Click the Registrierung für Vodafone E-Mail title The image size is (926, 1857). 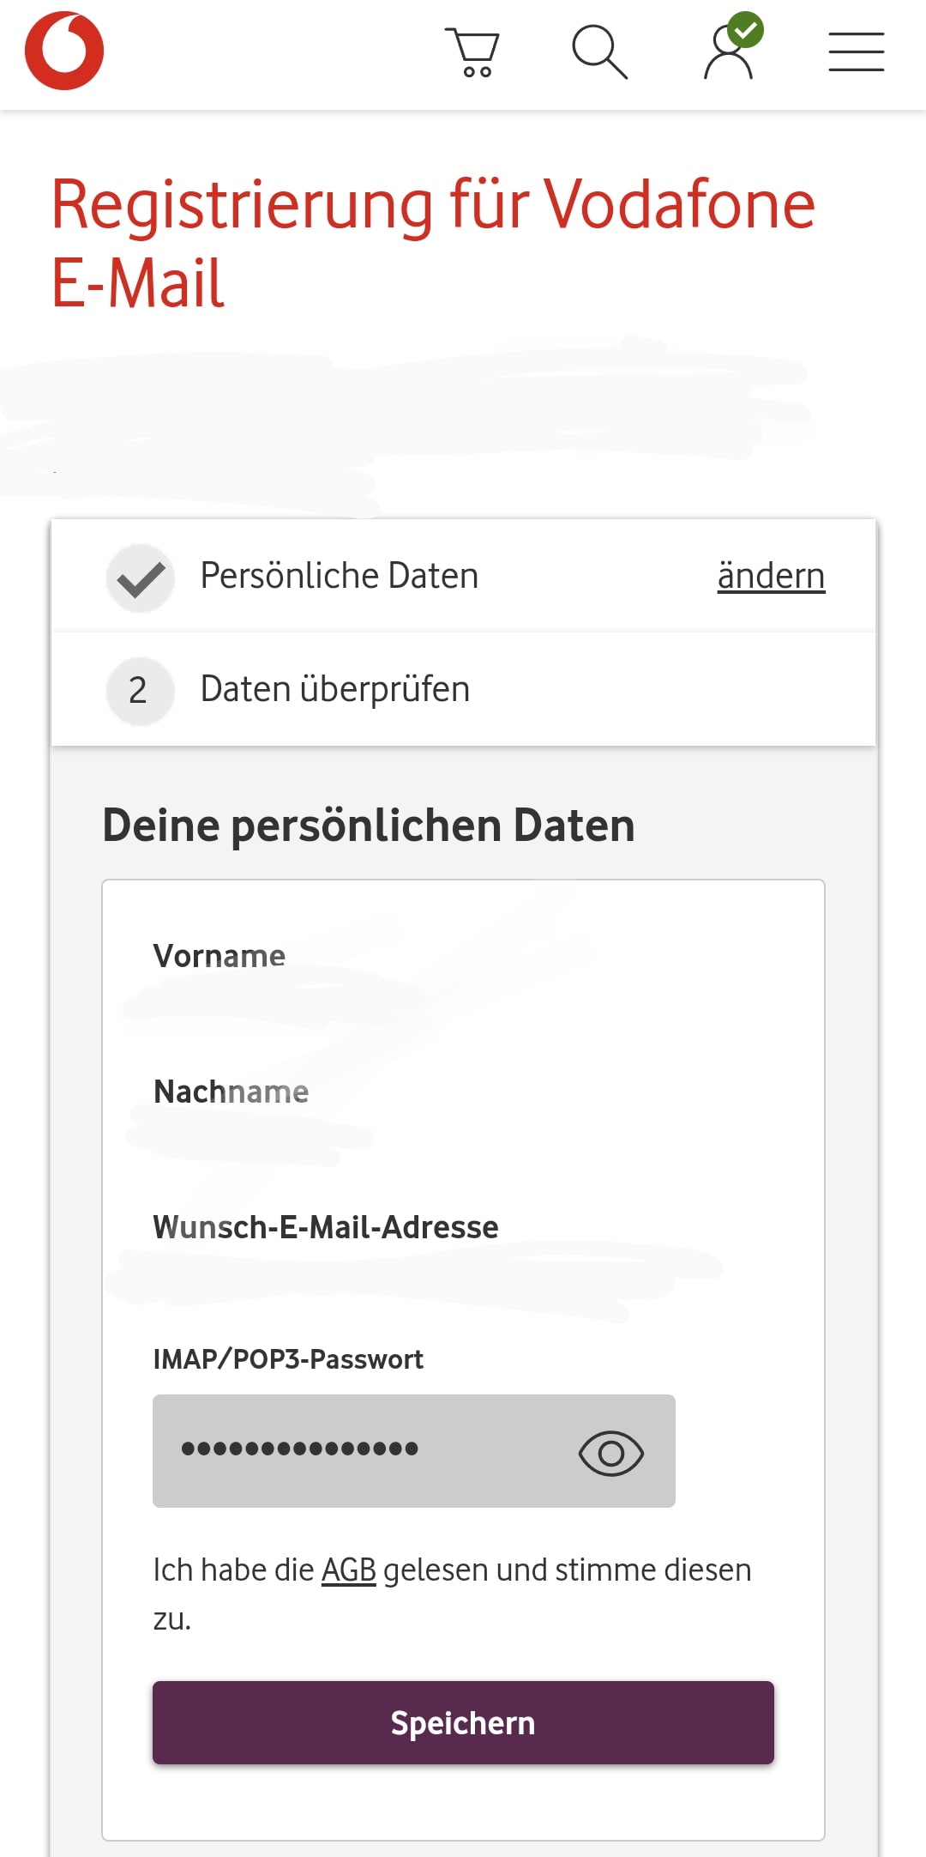pyautogui.click(x=433, y=243)
